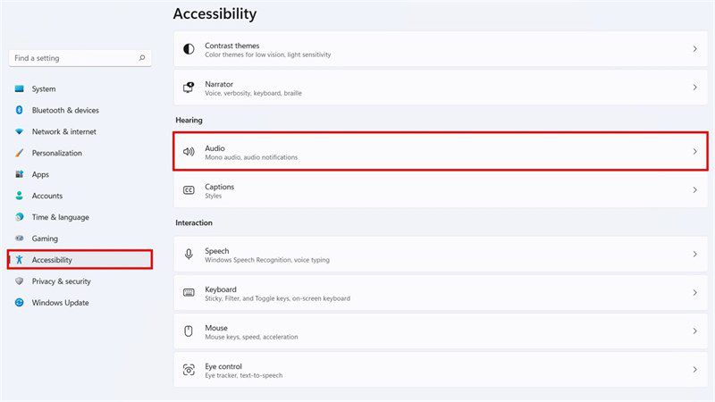This screenshot has height=402, width=715.
Task: Click the Mouse icon
Action: point(189,331)
